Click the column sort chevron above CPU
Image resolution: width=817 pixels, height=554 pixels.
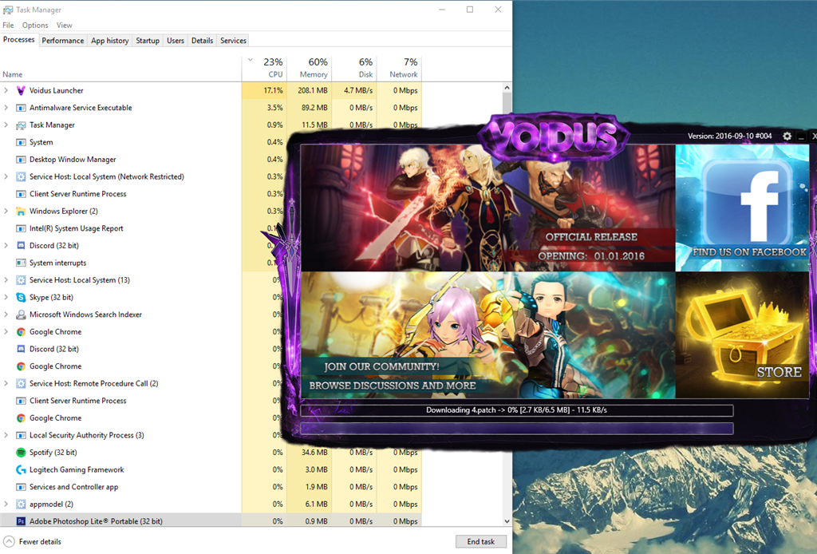coord(250,59)
